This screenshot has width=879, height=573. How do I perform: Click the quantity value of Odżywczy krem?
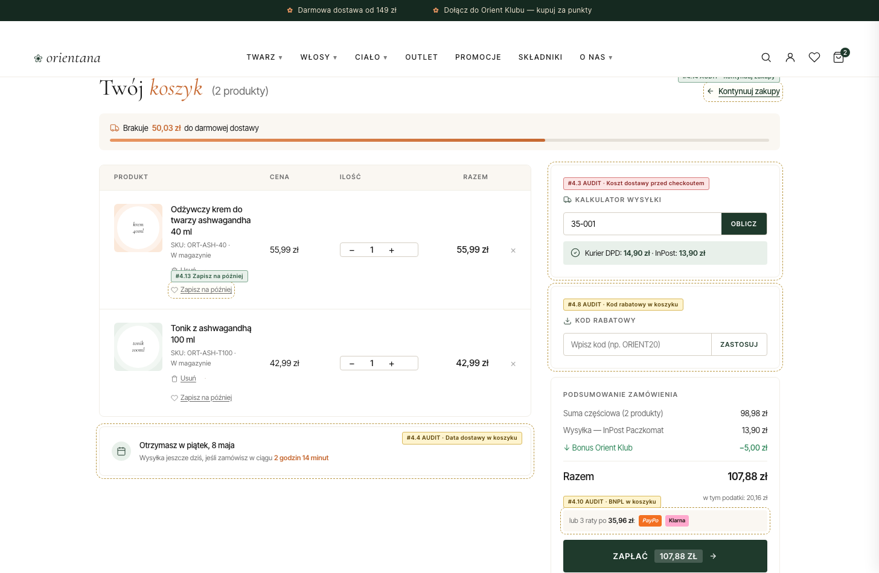click(372, 250)
